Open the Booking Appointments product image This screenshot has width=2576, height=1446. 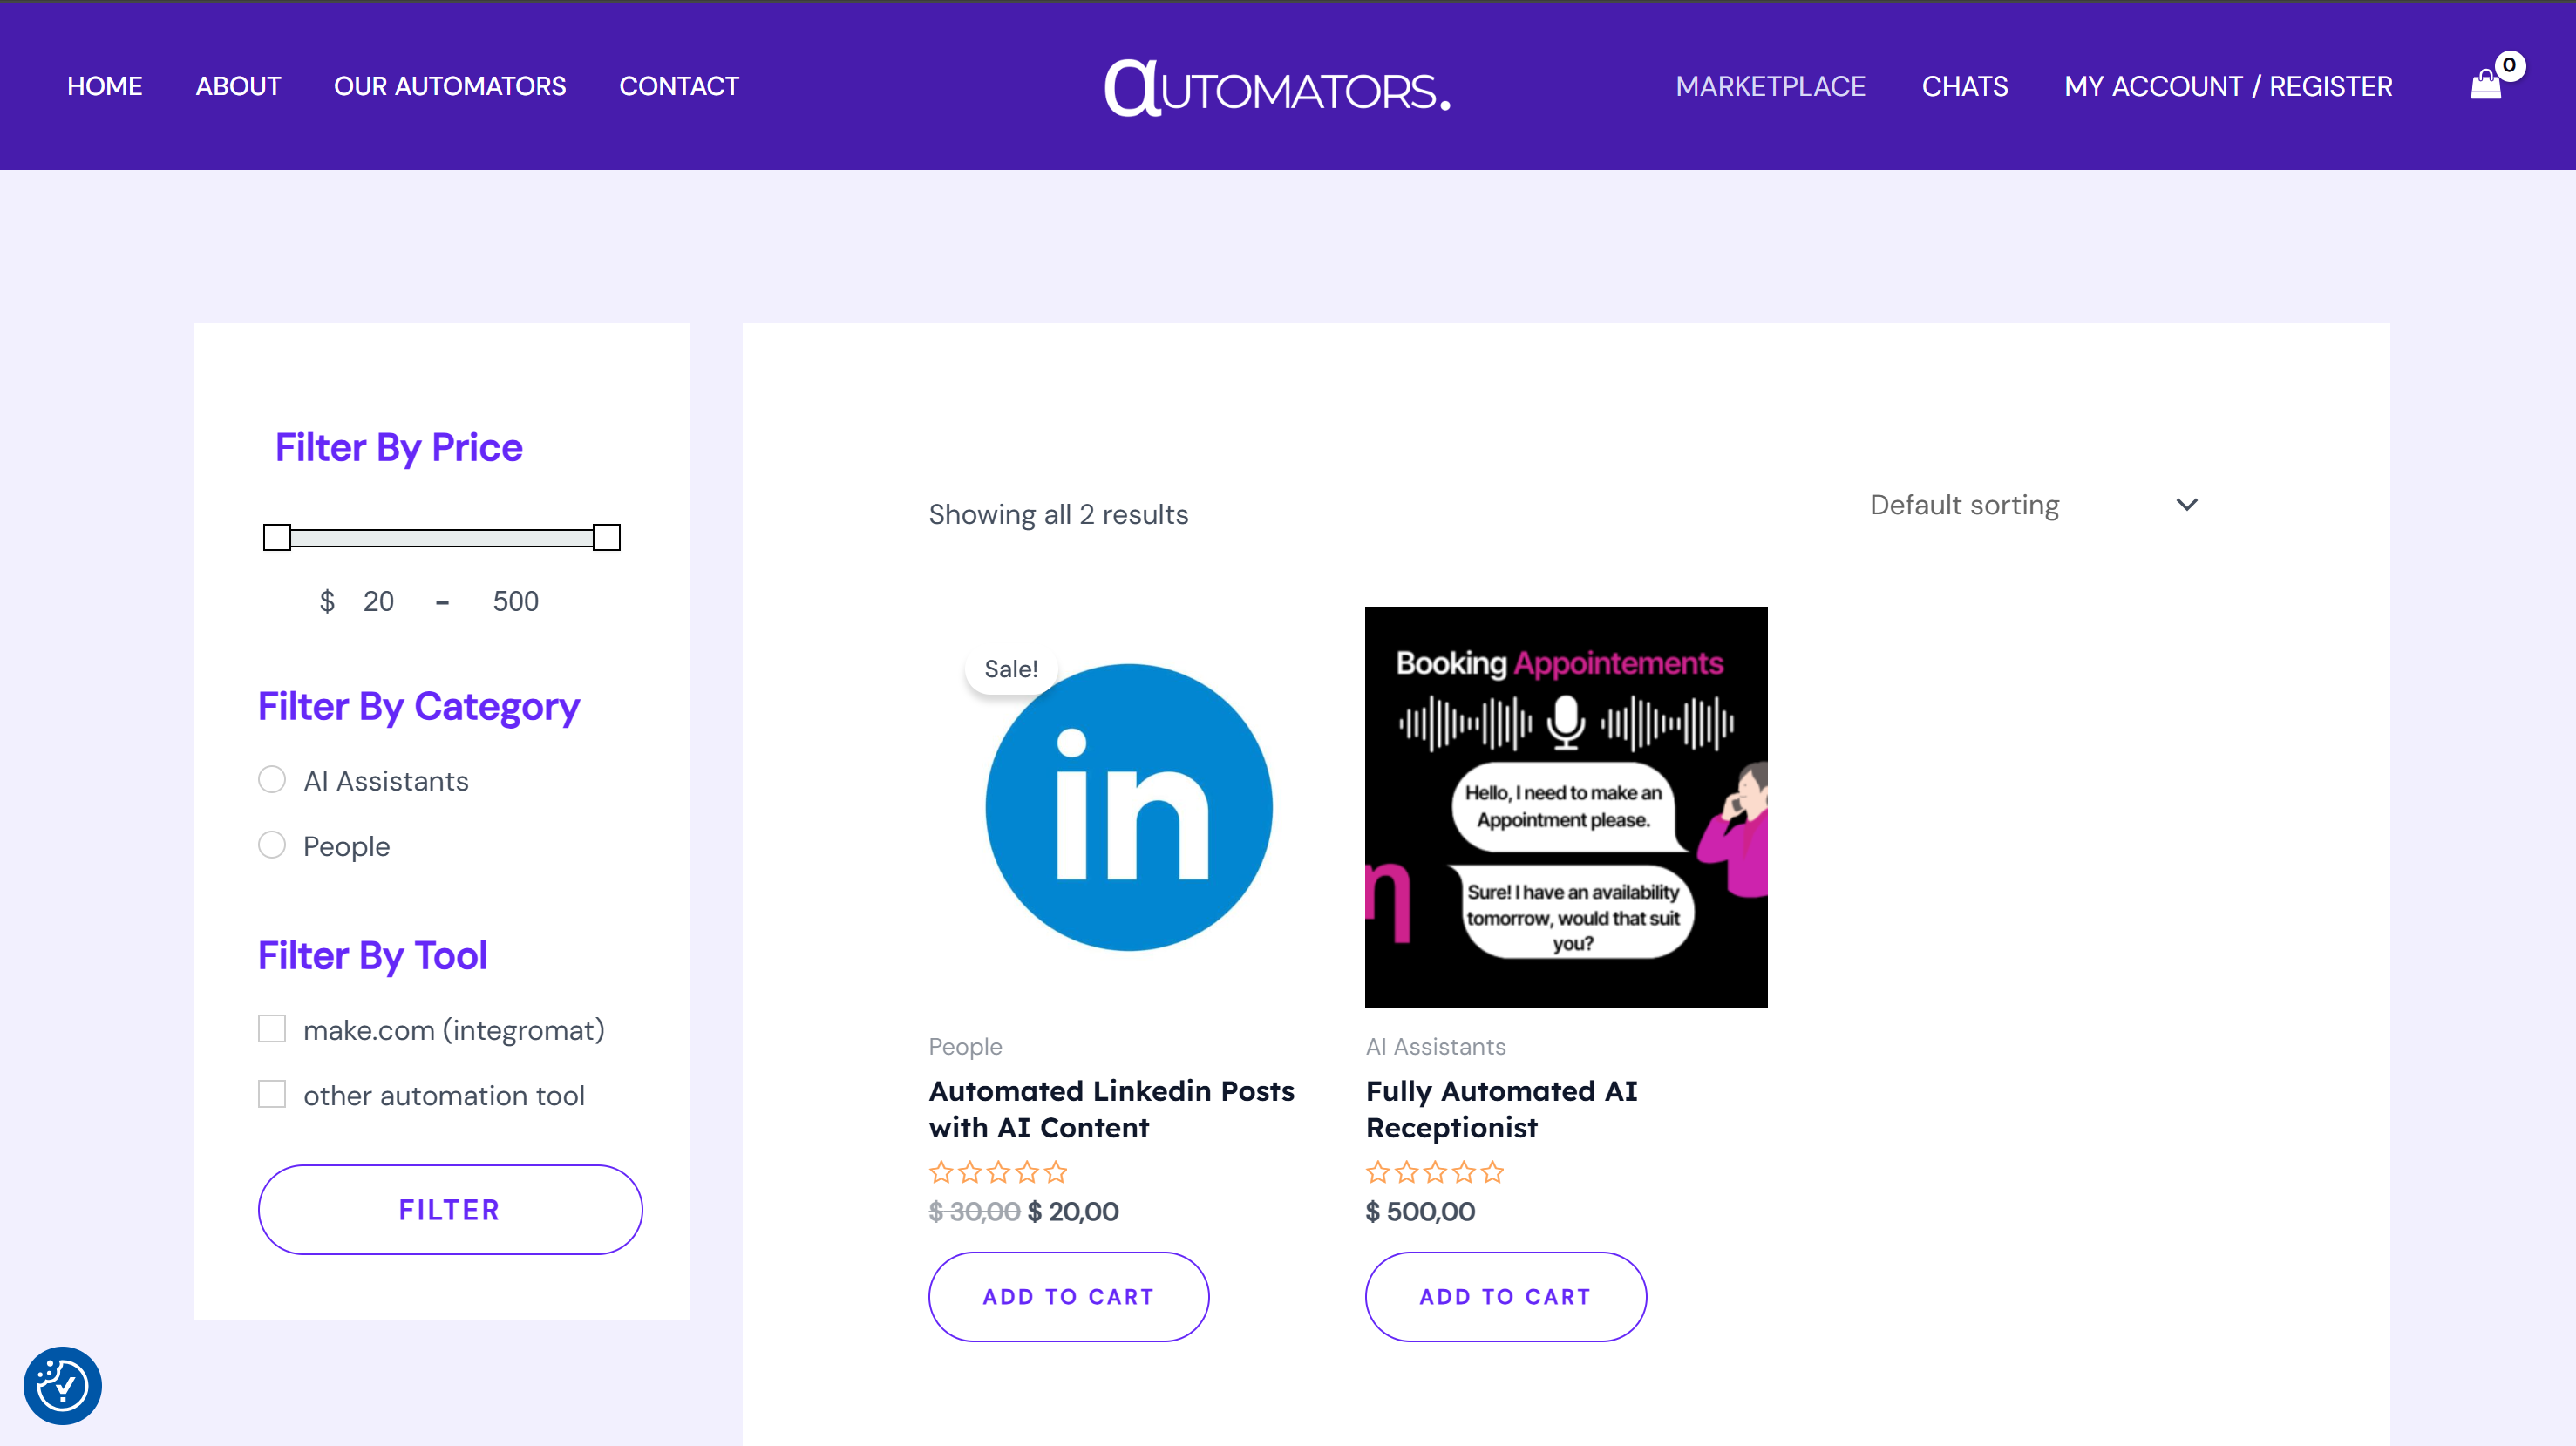(x=1565, y=807)
